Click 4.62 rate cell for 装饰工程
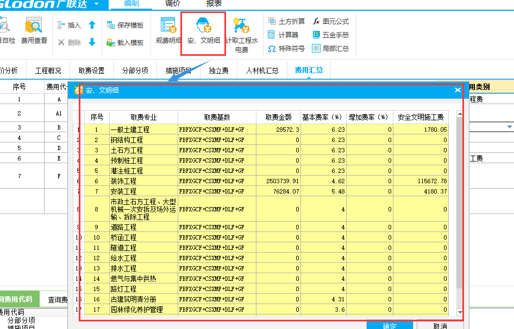Screen dimensions: 514x329 (323, 181)
